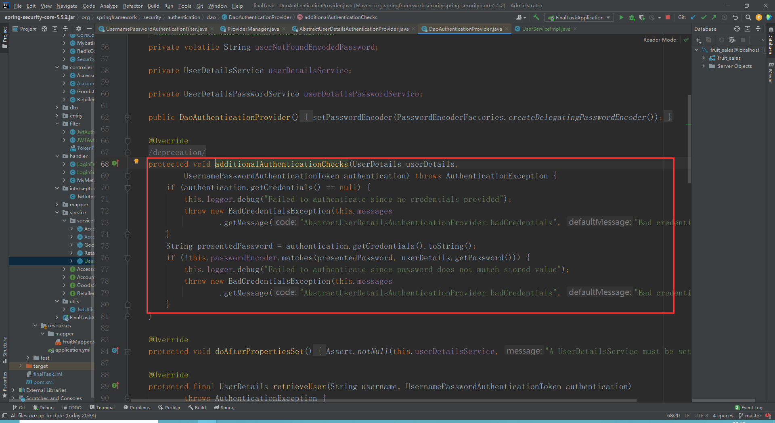This screenshot has height=423, width=775.
Task: Toggle the Structure tool window
Action: tap(4, 350)
